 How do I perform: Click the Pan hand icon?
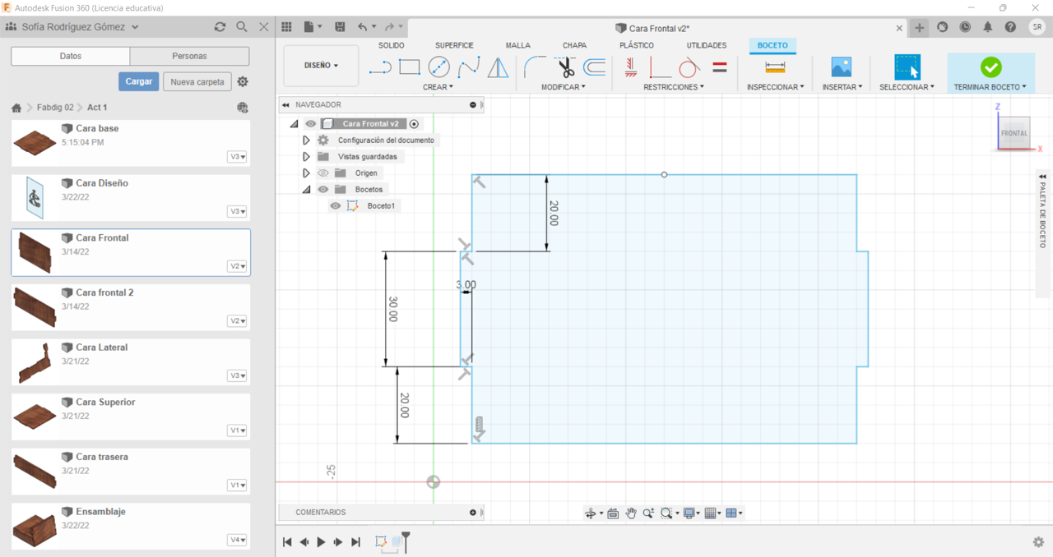(x=631, y=513)
